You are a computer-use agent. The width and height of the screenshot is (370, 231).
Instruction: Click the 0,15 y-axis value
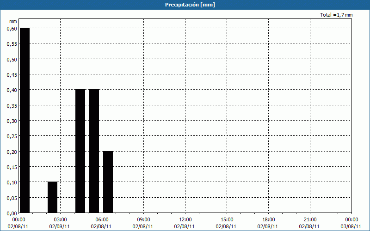[12, 167]
